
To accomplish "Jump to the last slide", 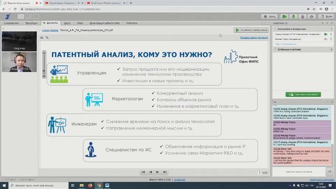I will [x=165, y=172].
